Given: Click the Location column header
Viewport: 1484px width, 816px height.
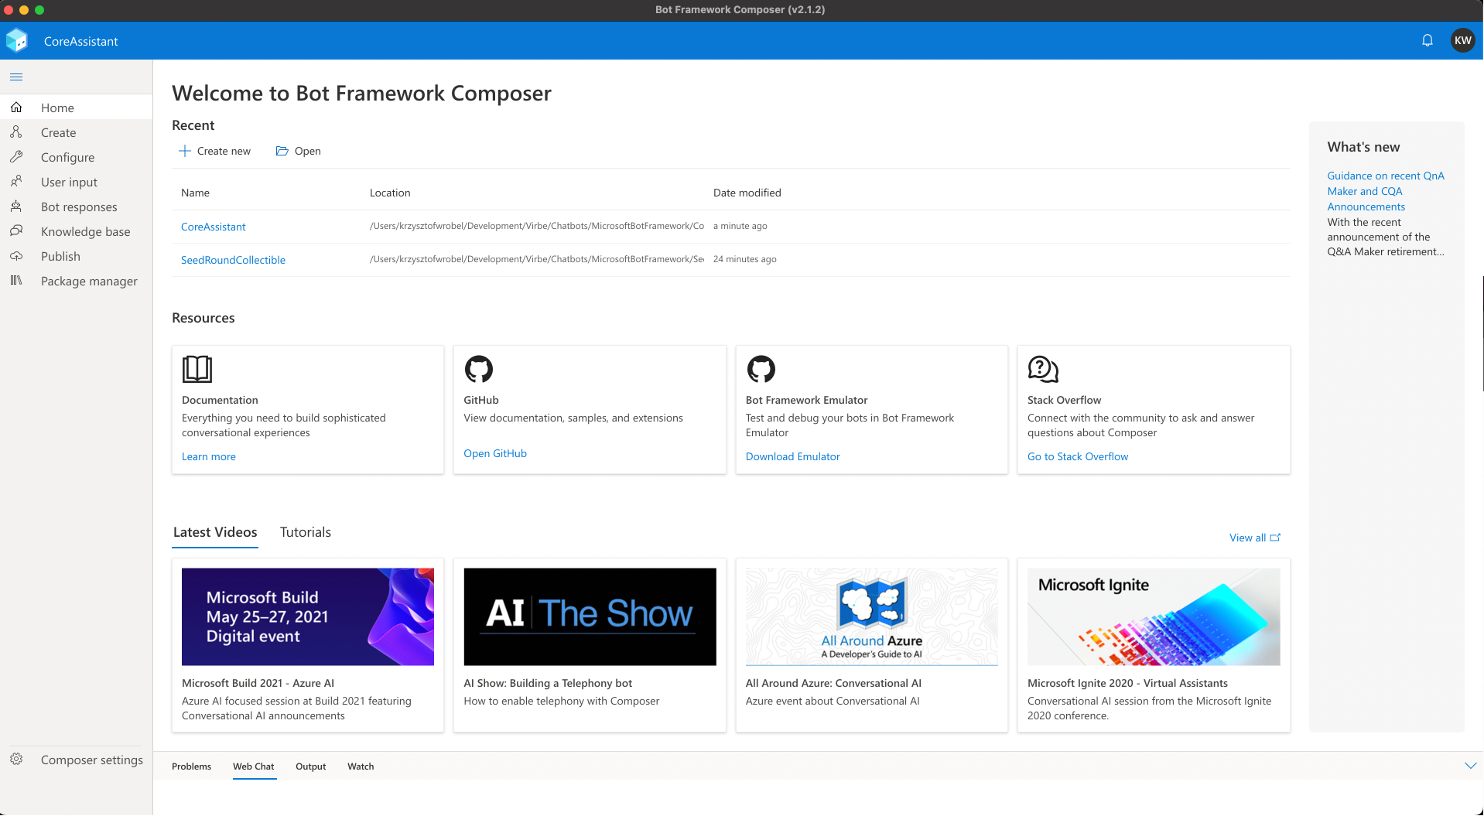Looking at the screenshot, I should coord(390,193).
